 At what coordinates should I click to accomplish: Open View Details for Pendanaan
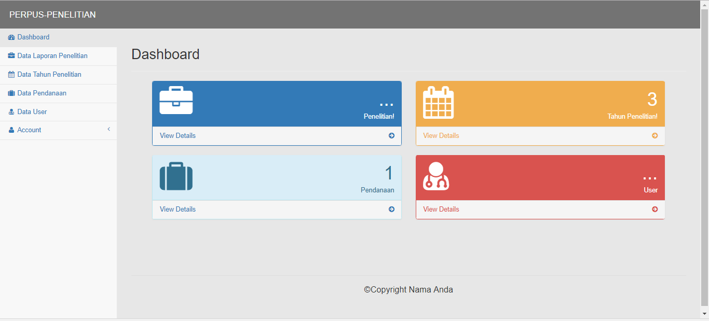178,210
